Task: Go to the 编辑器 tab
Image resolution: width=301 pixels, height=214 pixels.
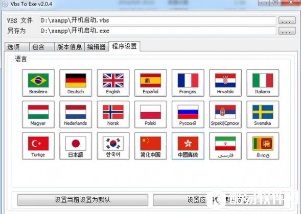Action: coord(97,47)
